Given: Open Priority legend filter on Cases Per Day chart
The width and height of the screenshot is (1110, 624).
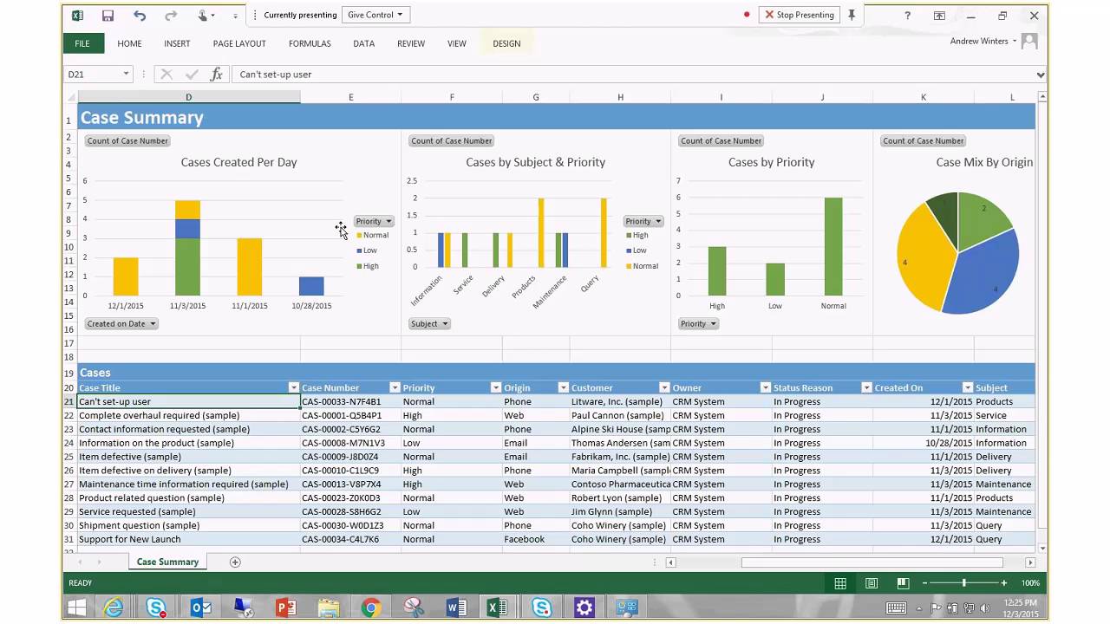Looking at the screenshot, I should pos(374,221).
